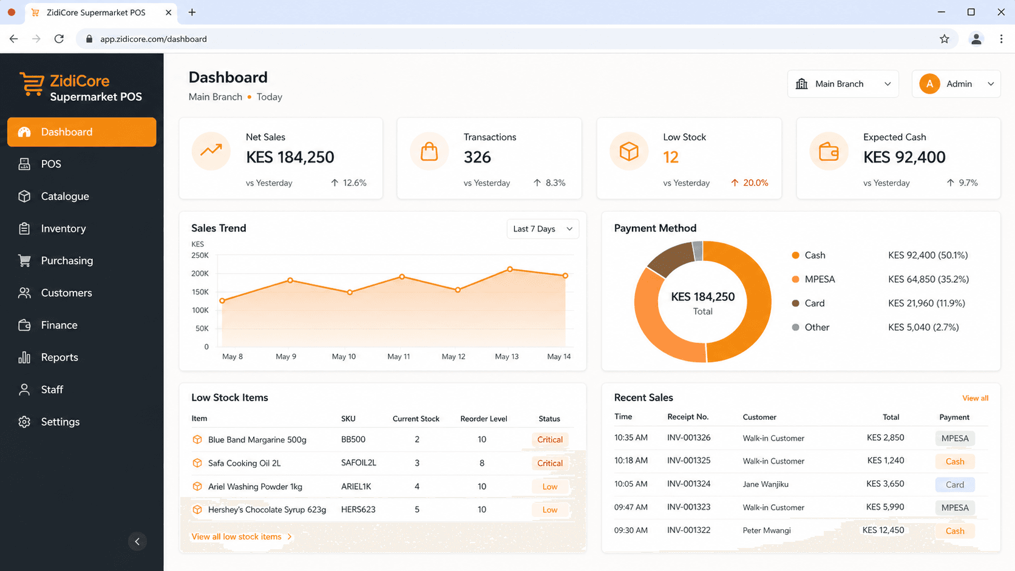Click the Ariel Washing Powder item icon

pos(197,486)
